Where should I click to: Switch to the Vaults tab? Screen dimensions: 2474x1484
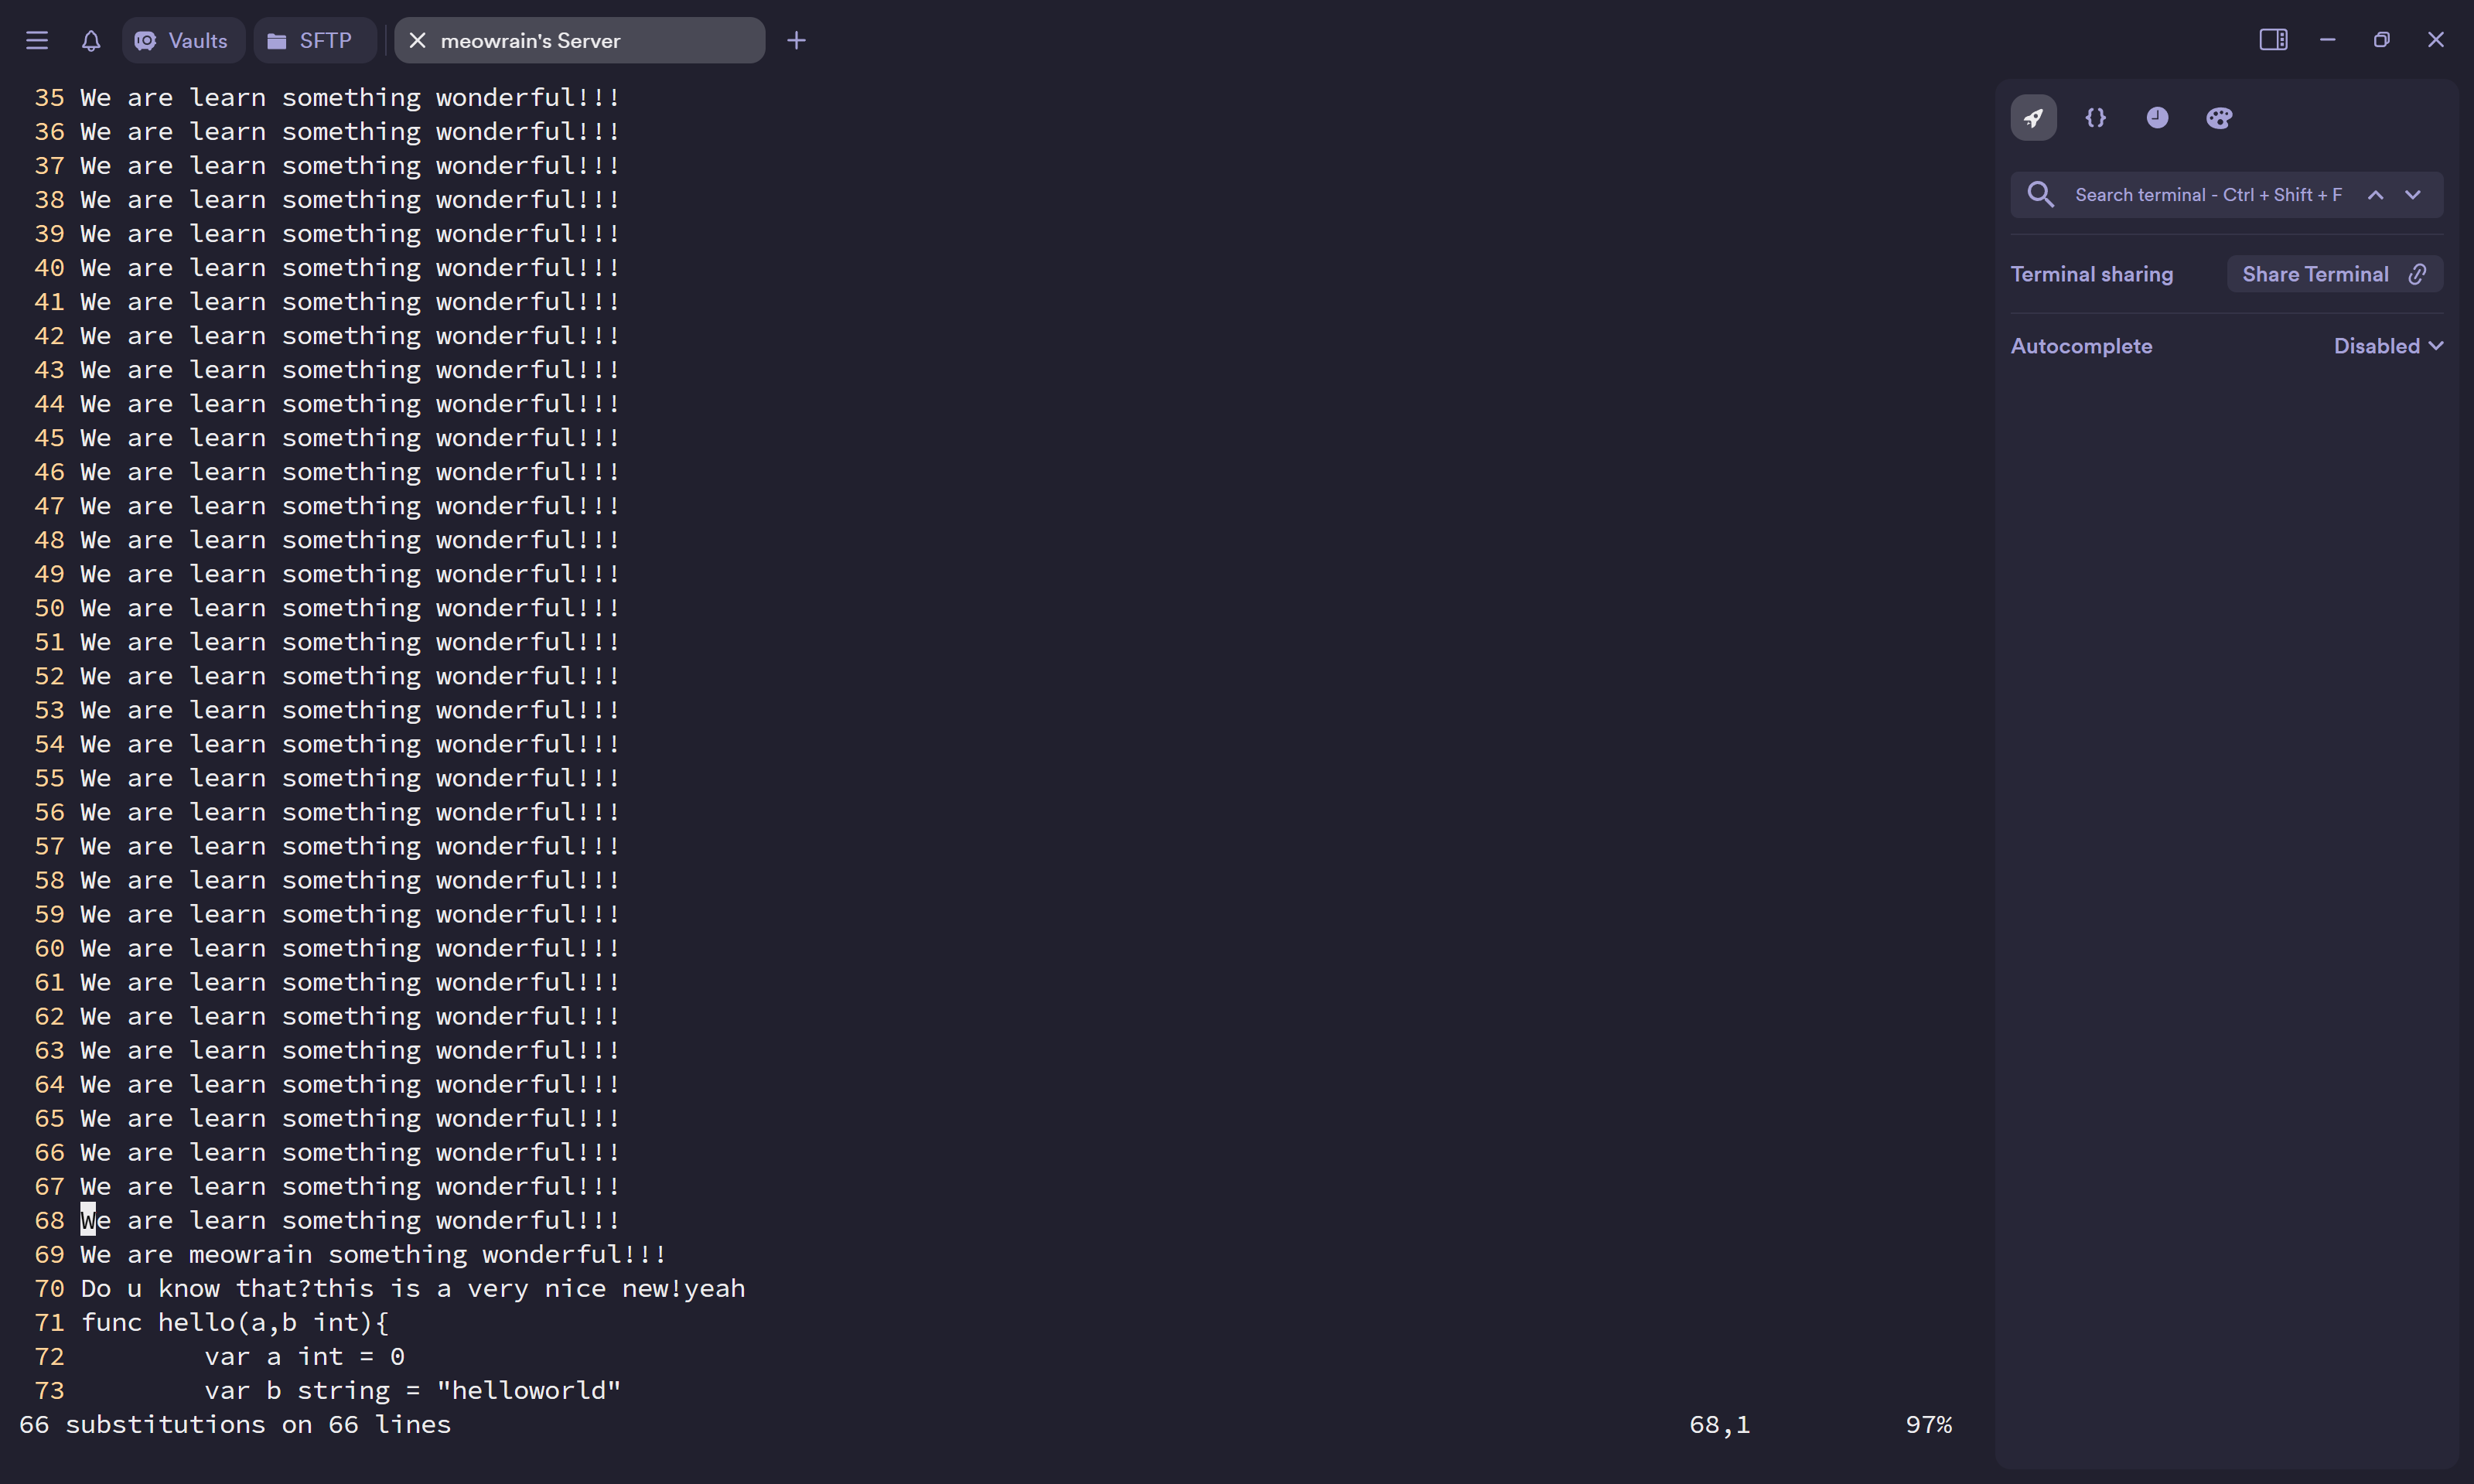point(183,40)
